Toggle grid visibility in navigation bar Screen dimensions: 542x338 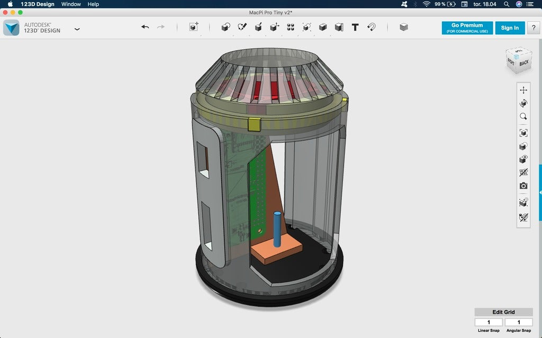(523, 172)
